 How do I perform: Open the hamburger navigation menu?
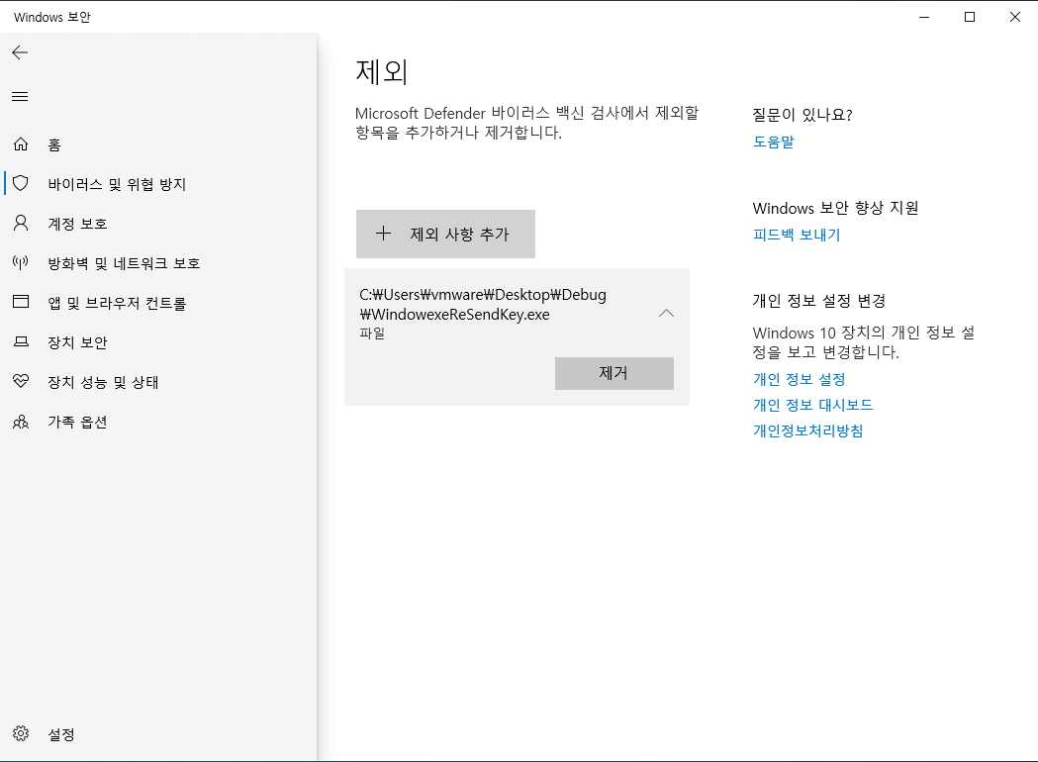(20, 97)
